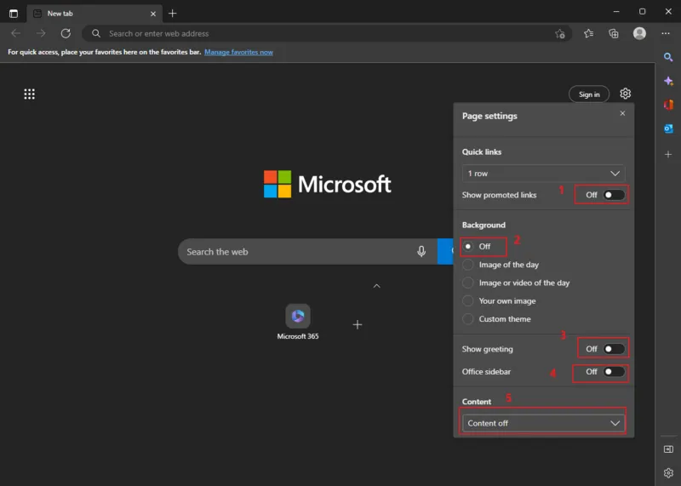Click the sidebar Outlook icon

tap(669, 129)
